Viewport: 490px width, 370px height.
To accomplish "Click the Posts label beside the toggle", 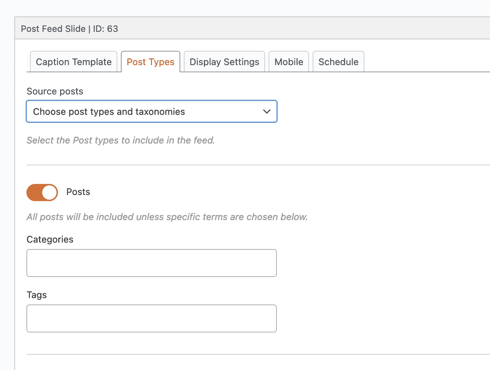I will (x=78, y=192).
